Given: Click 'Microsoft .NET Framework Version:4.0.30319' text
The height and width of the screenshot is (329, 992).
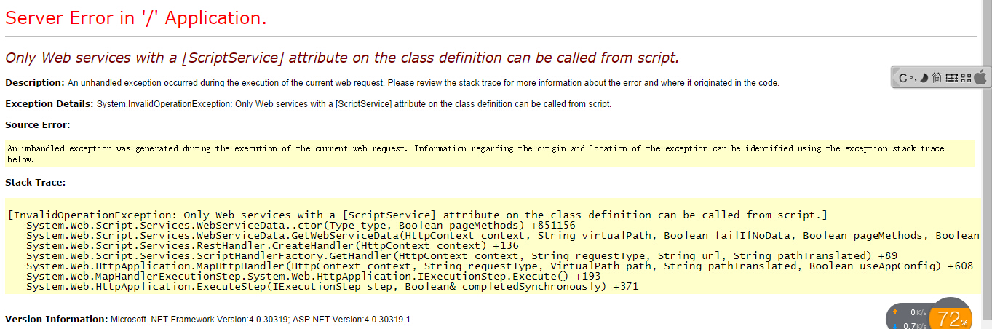Looking at the screenshot, I should 199,320.
